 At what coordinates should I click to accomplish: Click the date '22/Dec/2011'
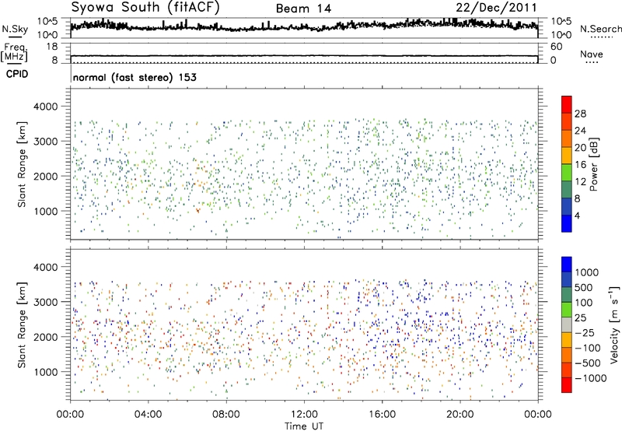click(x=496, y=8)
